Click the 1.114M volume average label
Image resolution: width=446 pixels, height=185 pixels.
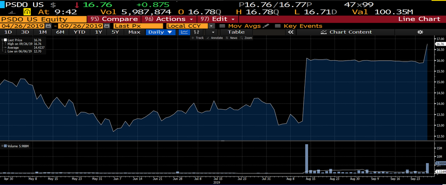[440, 172]
